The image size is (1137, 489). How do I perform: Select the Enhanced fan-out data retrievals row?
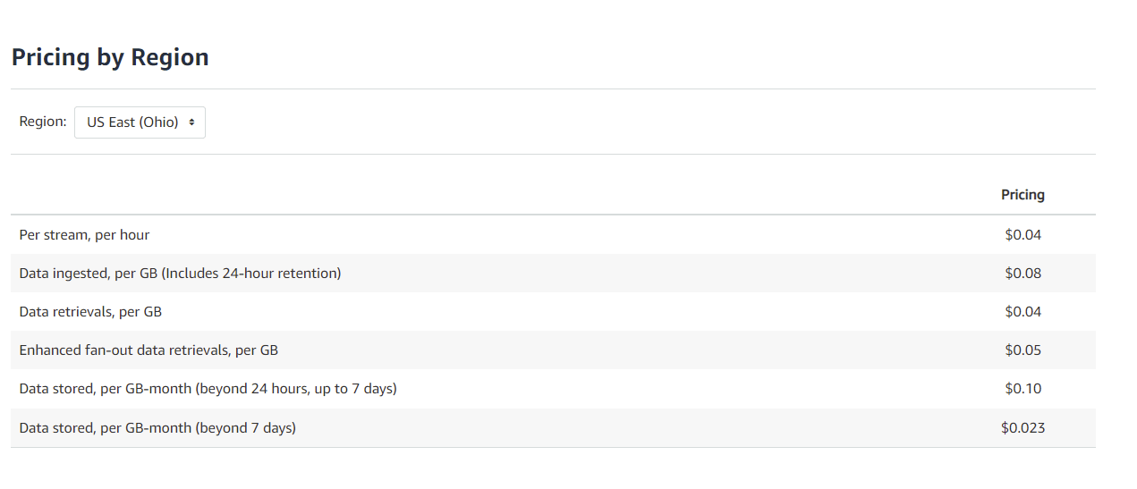(x=553, y=350)
